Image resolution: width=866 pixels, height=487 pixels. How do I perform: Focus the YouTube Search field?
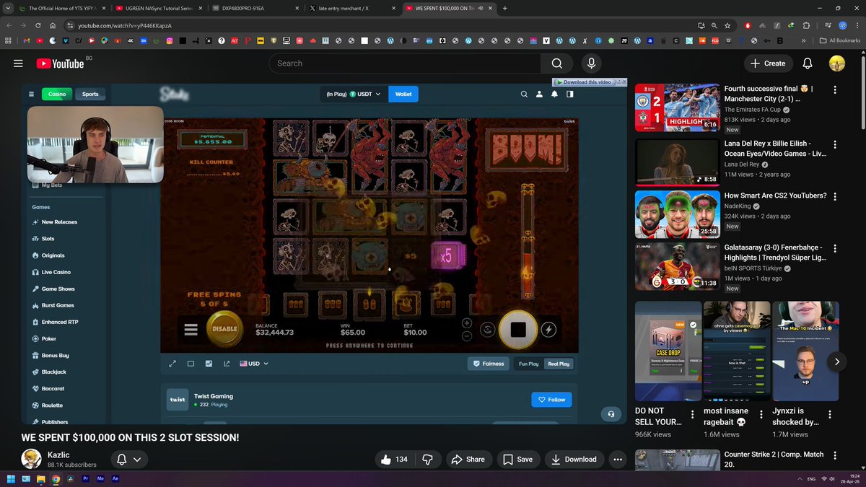tap(405, 63)
